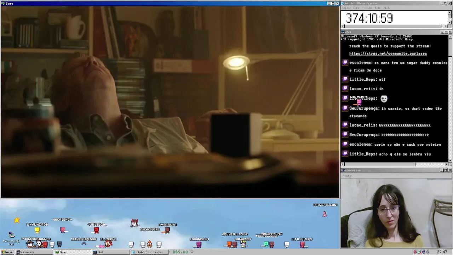Click the Twitch badge next to lucao_reiis: ih
This screenshot has height=255, width=453.
pos(345,89)
